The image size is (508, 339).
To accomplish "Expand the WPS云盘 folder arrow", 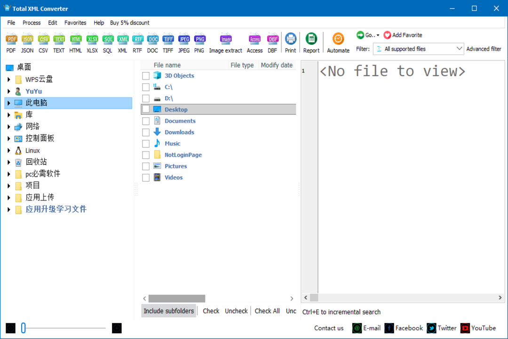I will point(9,80).
